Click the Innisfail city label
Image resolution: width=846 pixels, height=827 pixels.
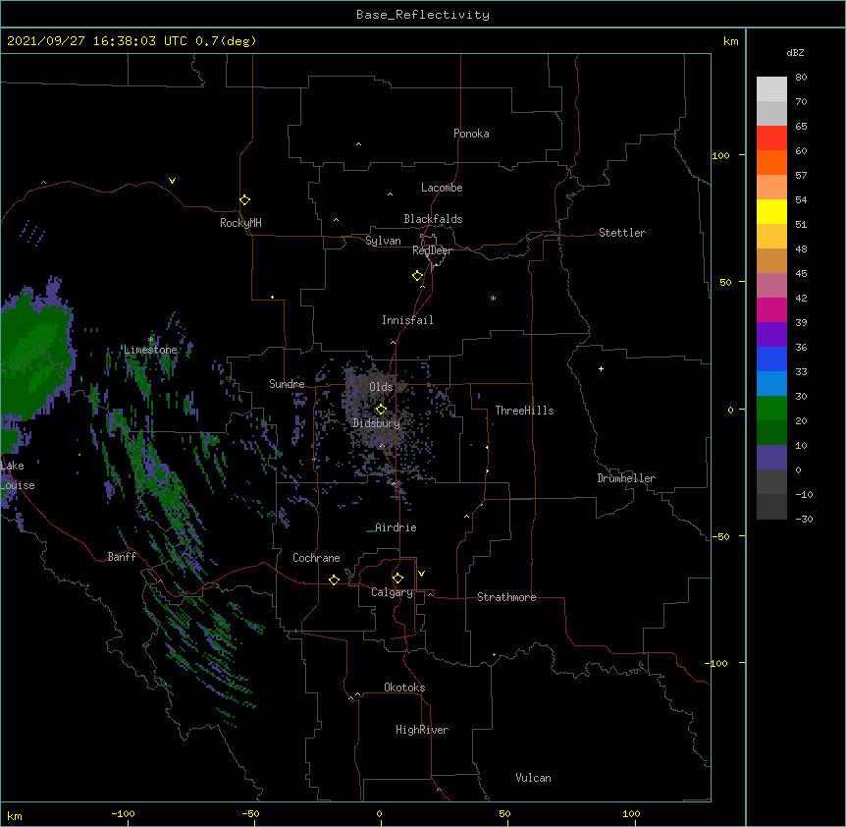[x=407, y=320]
